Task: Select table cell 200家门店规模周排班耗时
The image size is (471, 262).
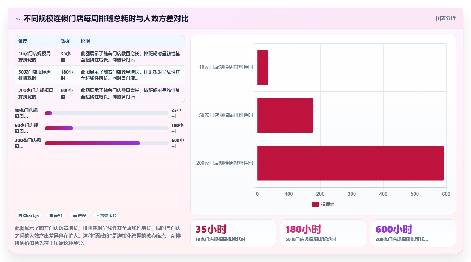Action: (x=36, y=94)
